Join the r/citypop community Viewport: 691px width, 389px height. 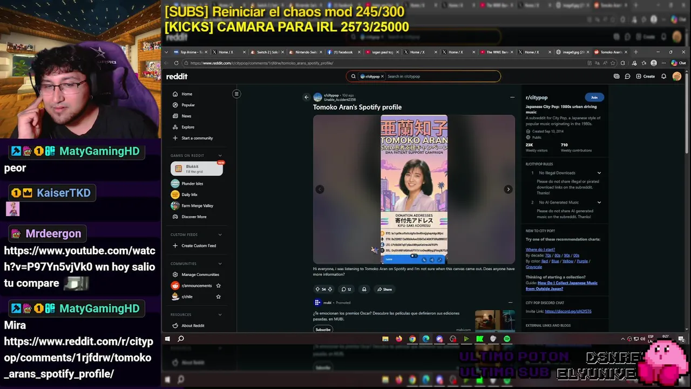coord(594,97)
